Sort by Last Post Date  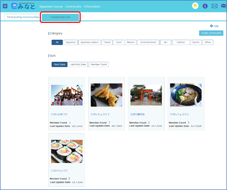point(78,64)
